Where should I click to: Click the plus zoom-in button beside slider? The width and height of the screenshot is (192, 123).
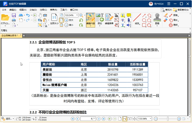coord(179,119)
